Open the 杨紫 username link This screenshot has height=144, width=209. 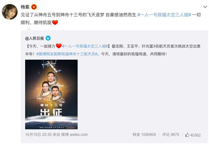point(25,7)
